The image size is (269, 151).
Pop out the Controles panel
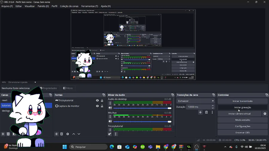click(x=267, y=95)
